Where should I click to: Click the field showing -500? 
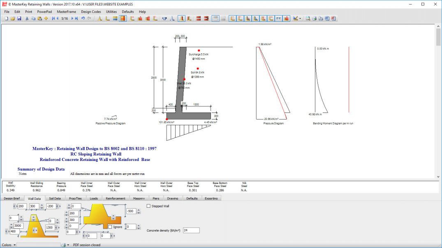point(131,211)
